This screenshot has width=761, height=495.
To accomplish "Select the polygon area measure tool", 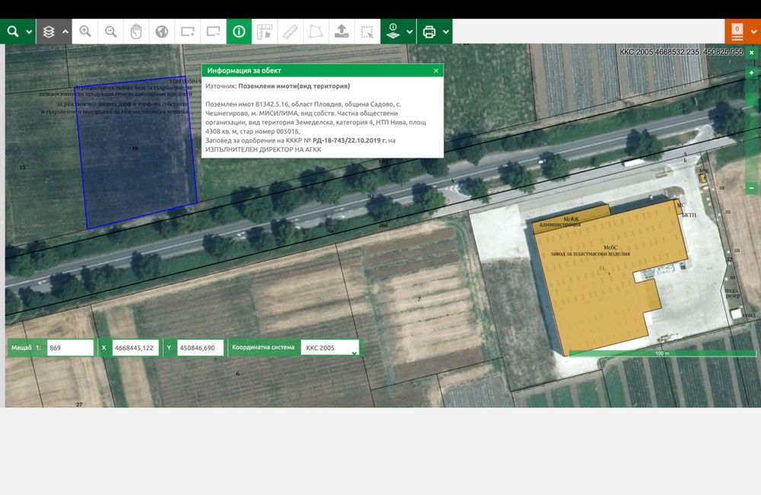I will (315, 32).
